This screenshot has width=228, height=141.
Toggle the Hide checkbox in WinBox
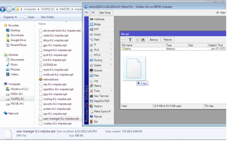pos(217,13)
